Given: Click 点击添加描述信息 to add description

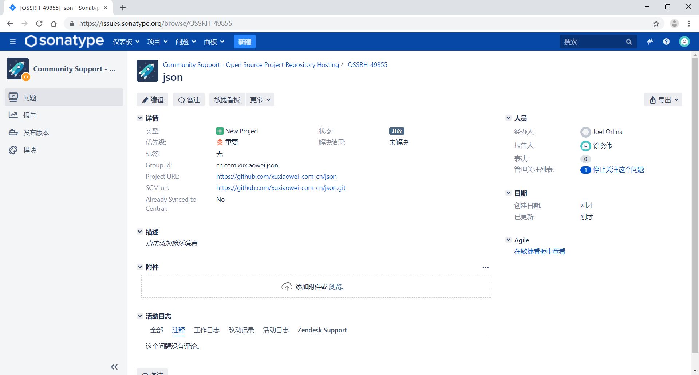Looking at the screenshot, I should click(x=171, y=243).
